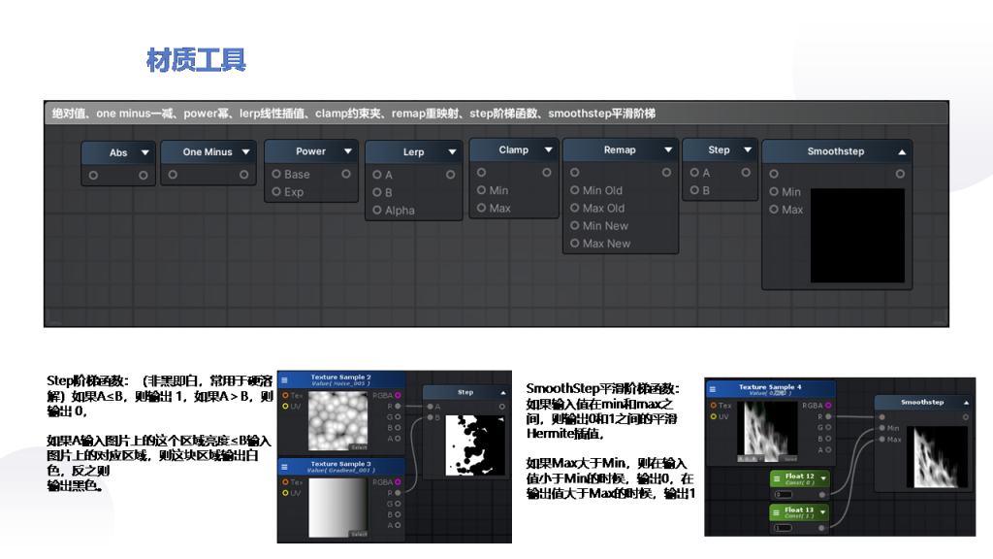Image resolution: width=993 pixels, height=559 pixels.
Task: Expand the Clamp node dropdown arrow
Action: (549, 150)
